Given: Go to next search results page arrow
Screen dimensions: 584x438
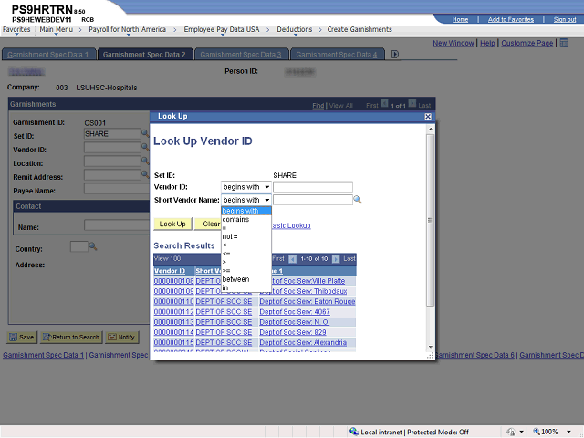Looking at the screenshot, I should 336,259.
